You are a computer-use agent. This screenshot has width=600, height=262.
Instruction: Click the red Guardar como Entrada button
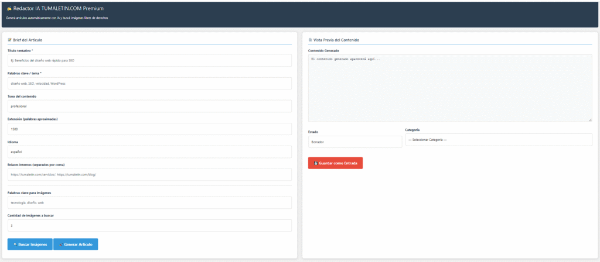point(335,163)
